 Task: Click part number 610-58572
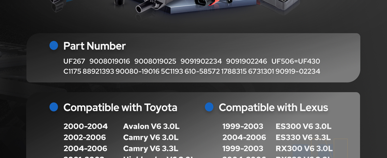pyautogui.click(x=202, y=71)
